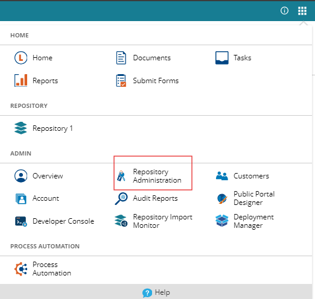The image size is (315, 299).
Task: Open Audit Reports magnifier icon
Action: click(x=121, y=198)
